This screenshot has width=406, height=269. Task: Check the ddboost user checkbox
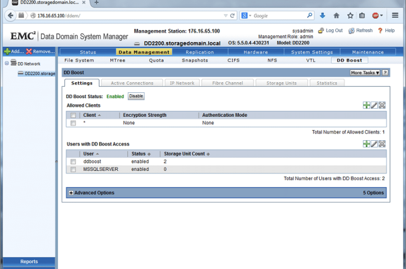pyautogui.click(x=73, y=162)
